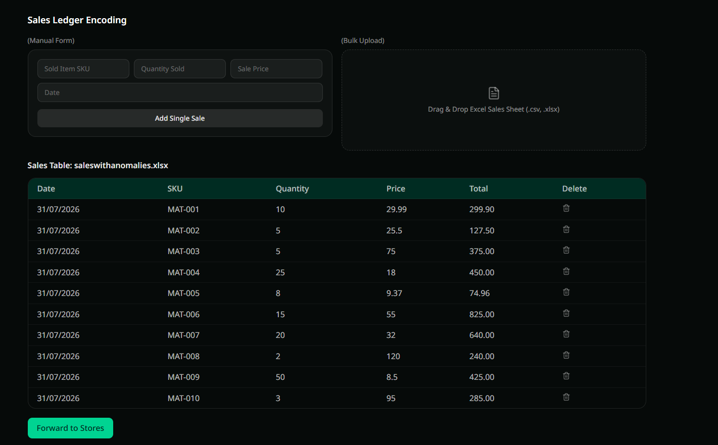Click the document icon in upload area
This screenshot has height=445, width=718.
(x=494, y=93)
